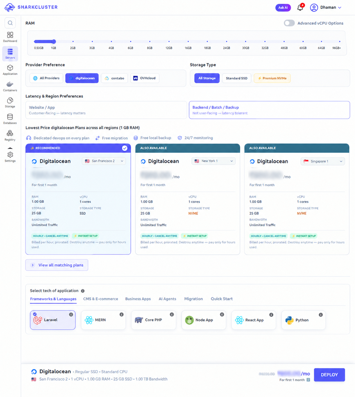Open Singapore 1 region dropdown
355x397 pixels.
[323, 161]
